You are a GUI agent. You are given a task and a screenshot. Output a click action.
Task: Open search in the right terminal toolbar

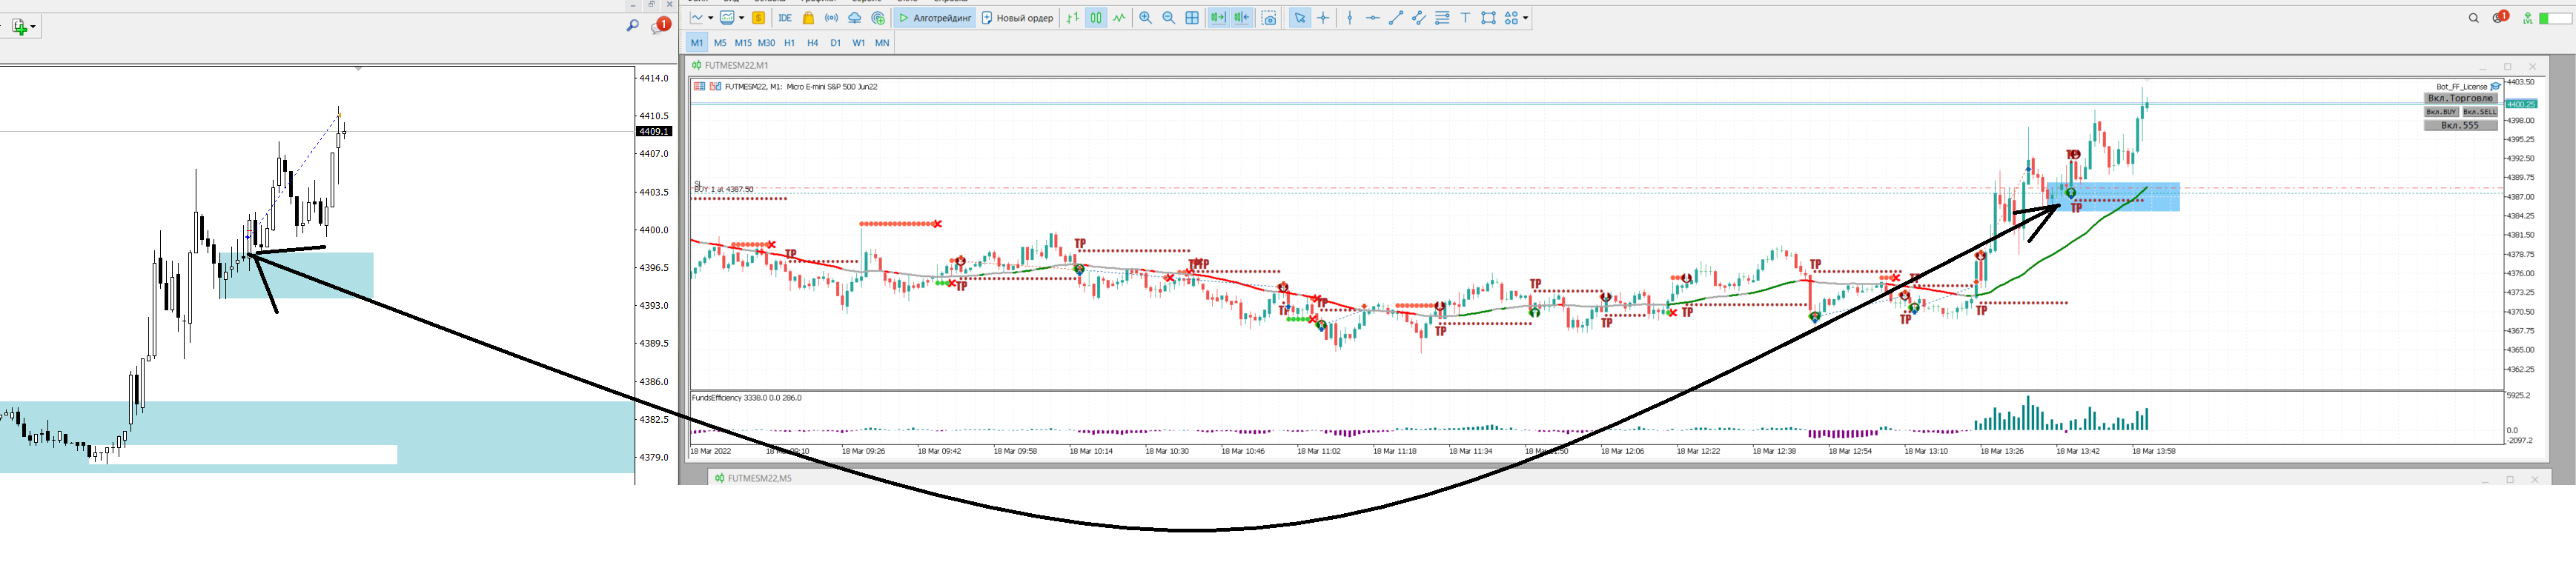[x=2473, y=18]
